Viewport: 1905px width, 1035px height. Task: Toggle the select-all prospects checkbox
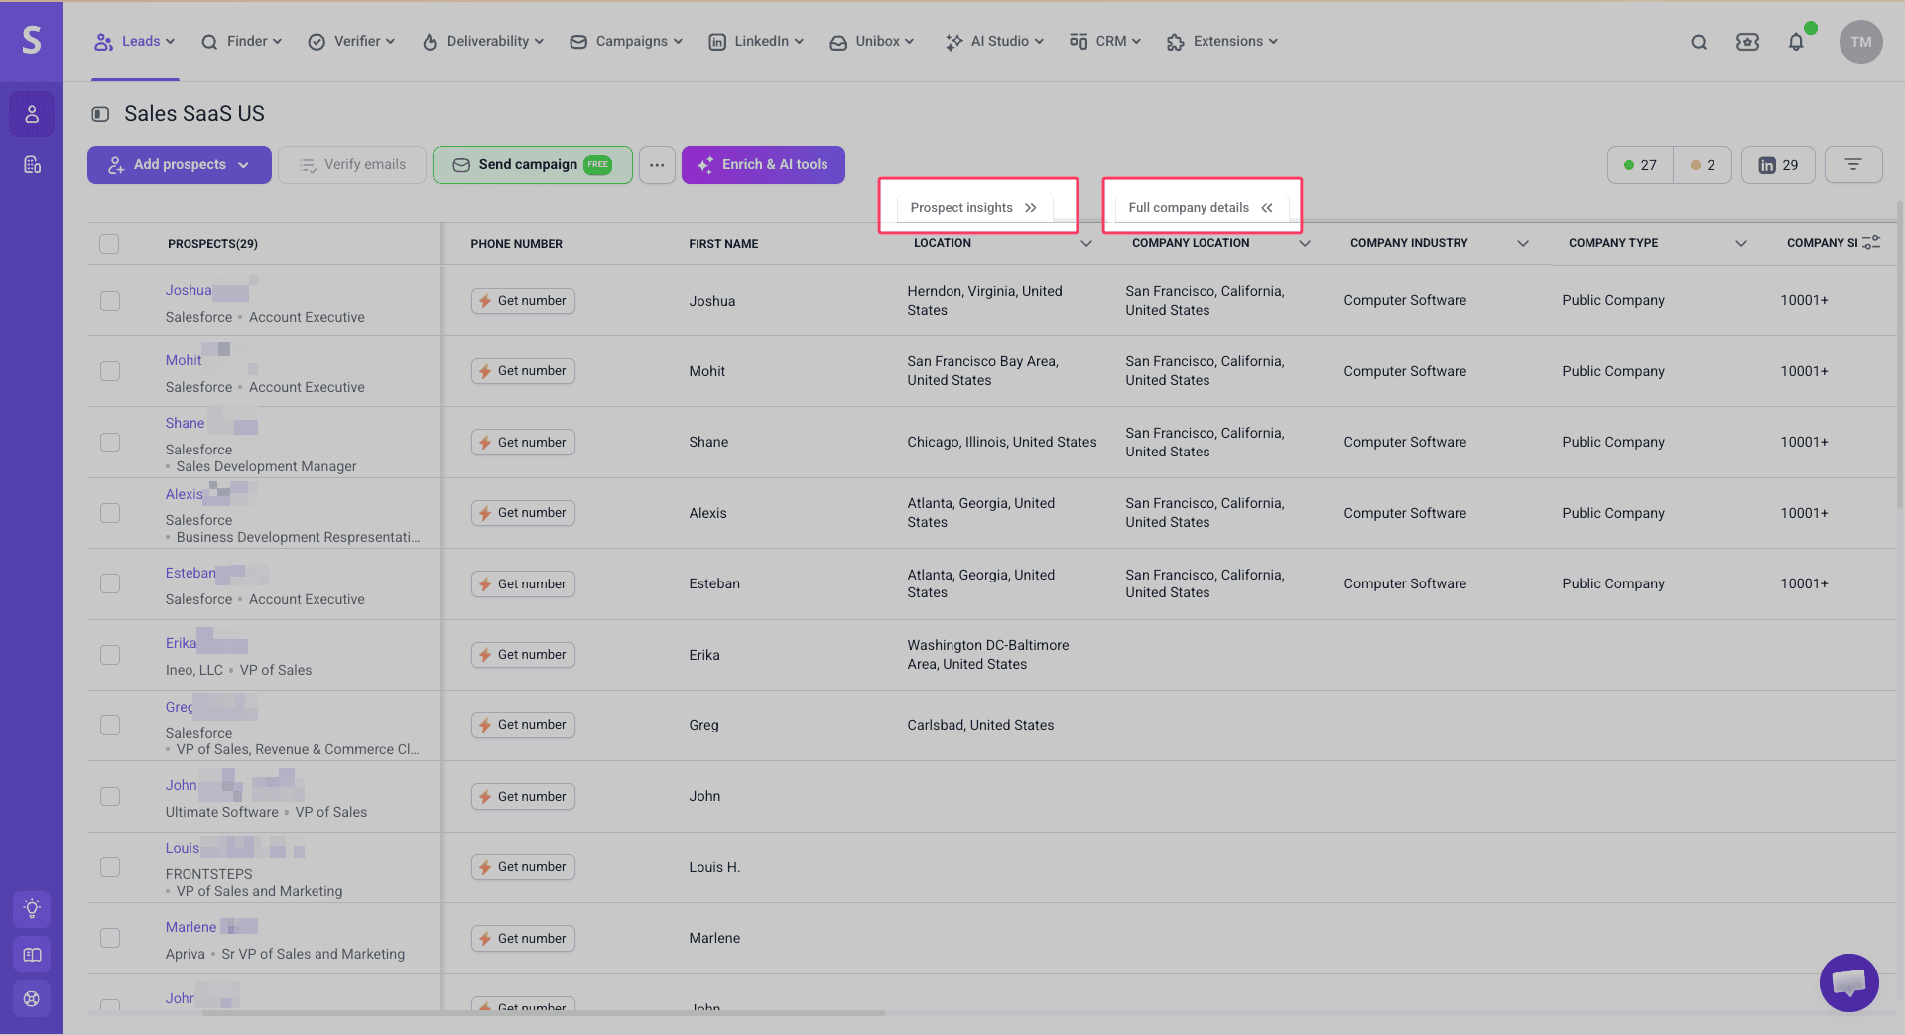[x=109, y=244]
